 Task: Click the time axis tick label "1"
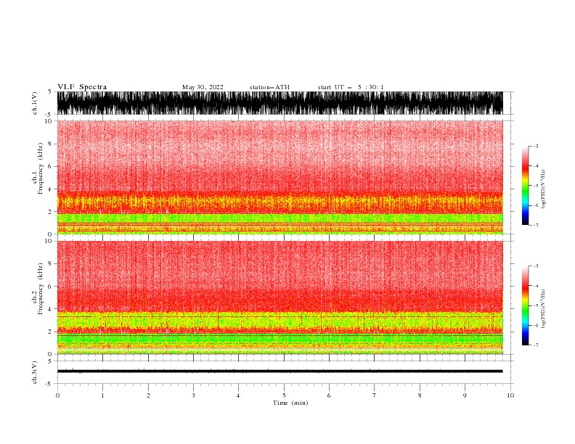pos(102,395)
